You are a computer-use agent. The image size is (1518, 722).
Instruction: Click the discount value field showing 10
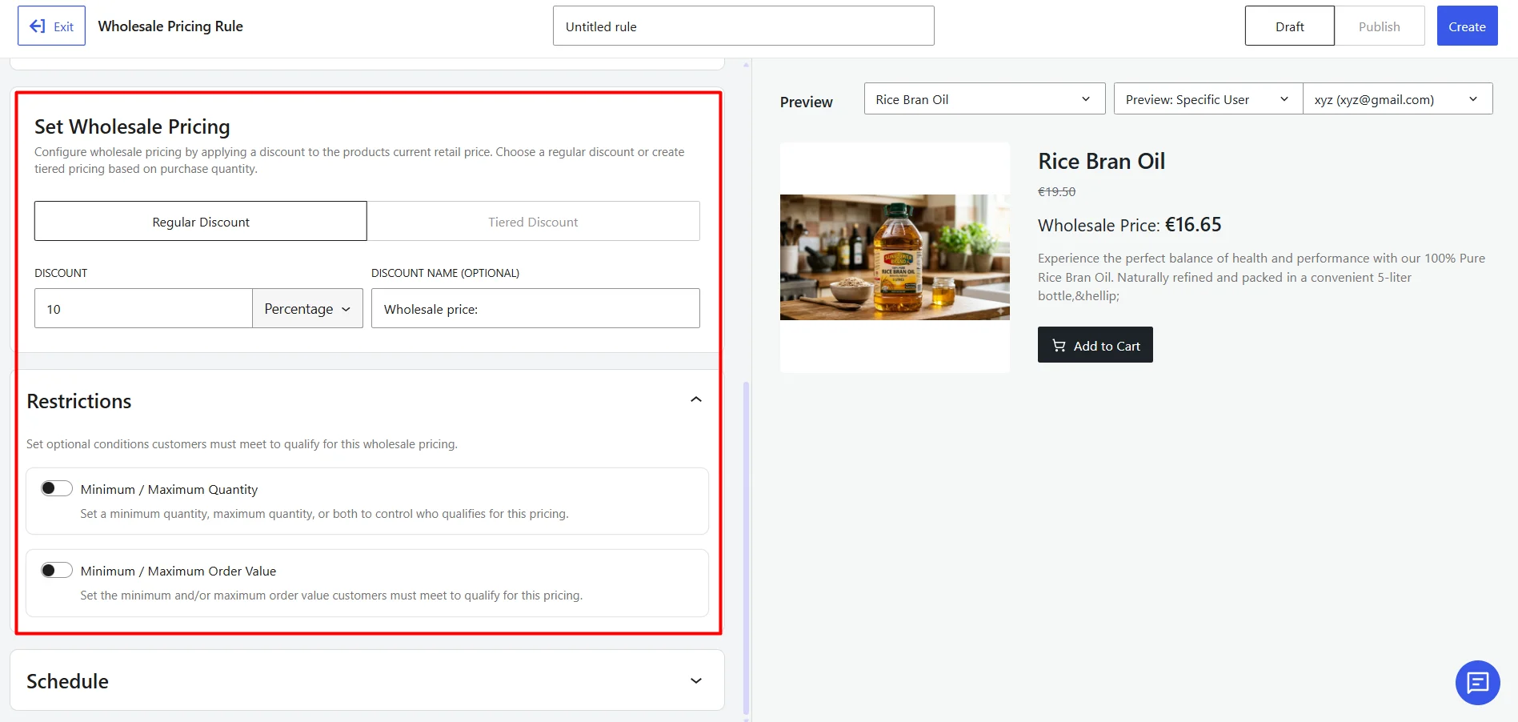coord(143,308)
